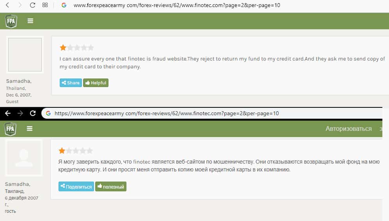
Task: Open the tab grid icon in top browser
Action: (x=45, y=5)
